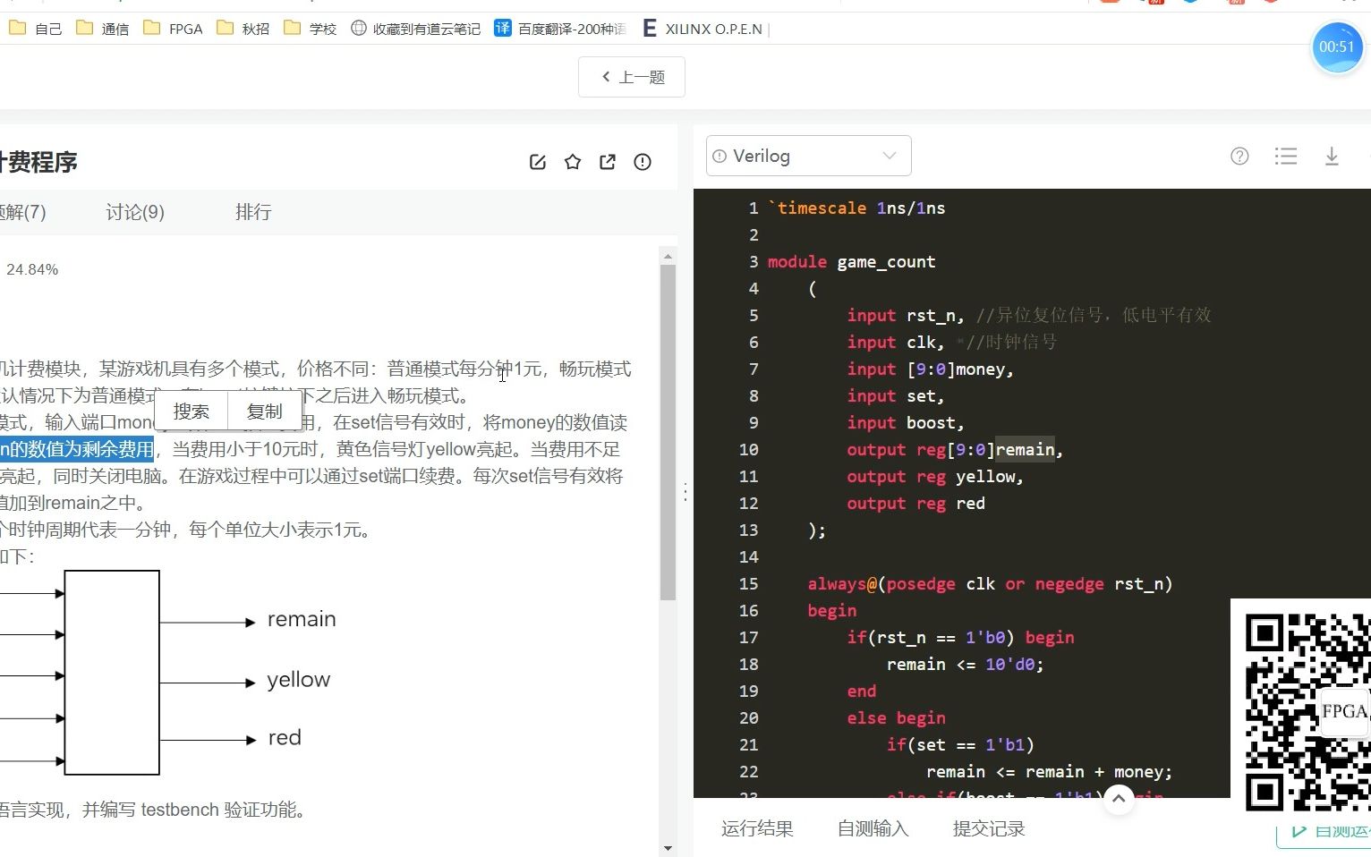Open the 通信 bookmark folder
This screenshot has height=857, width=1371.
click(103, 29)
